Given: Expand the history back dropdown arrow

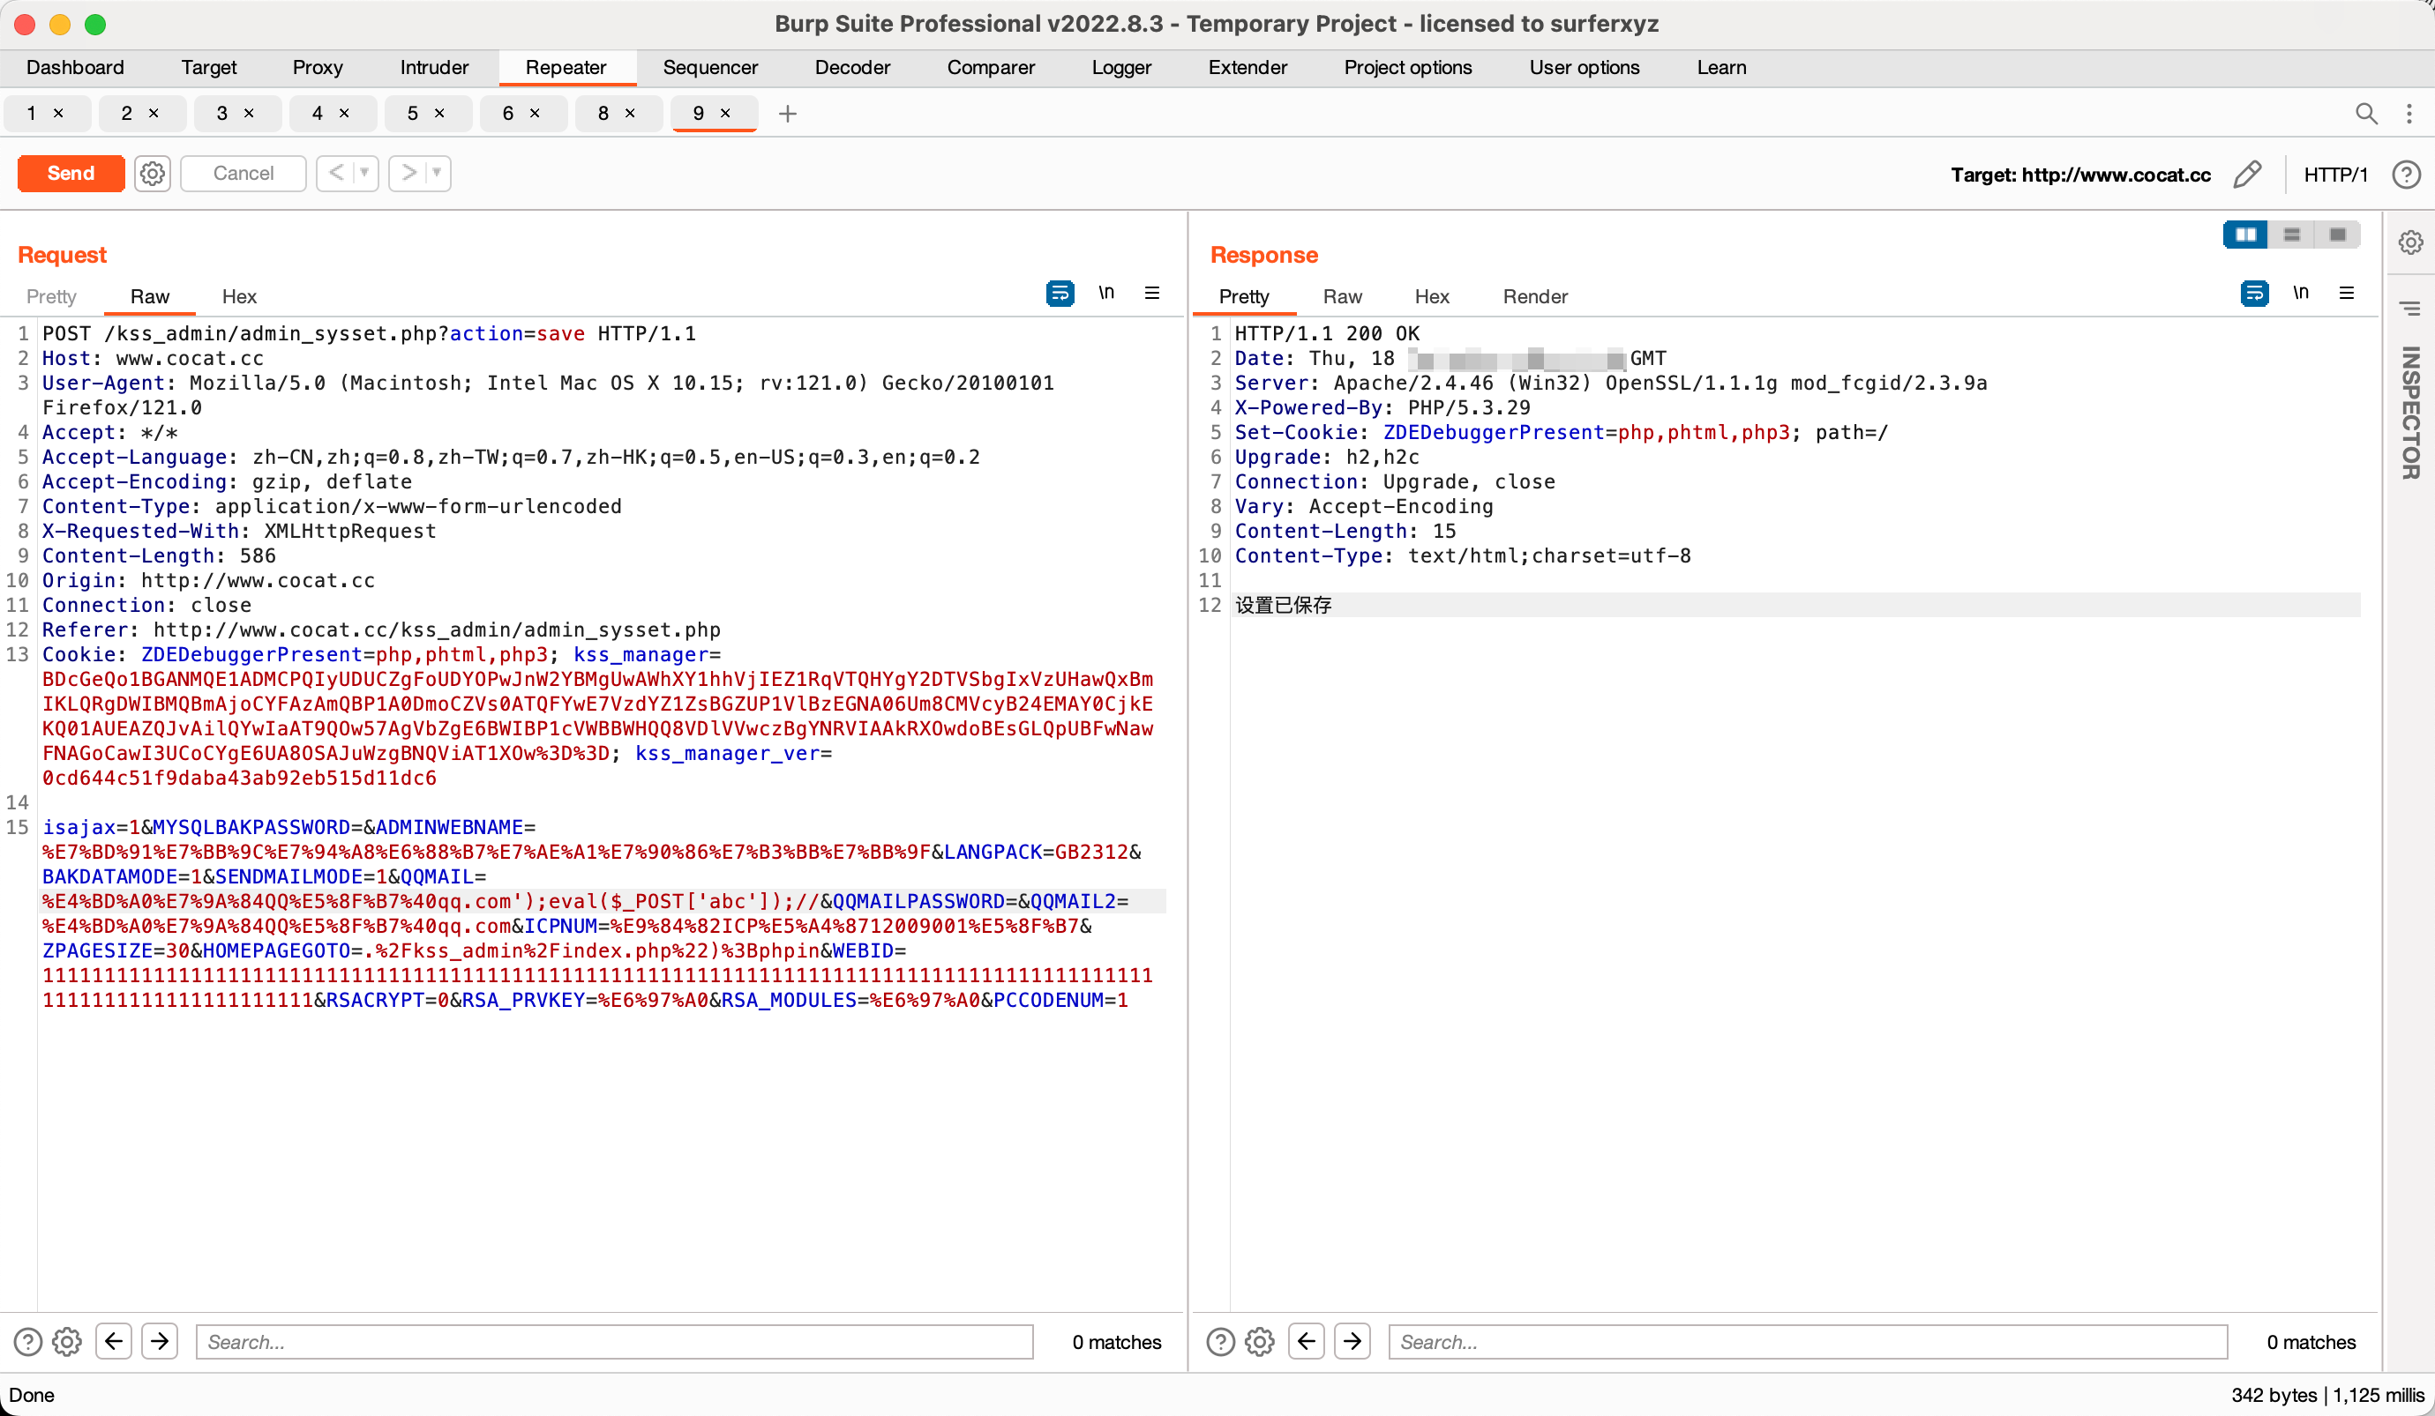Looking at the screenshot, I should click(364, 173).
